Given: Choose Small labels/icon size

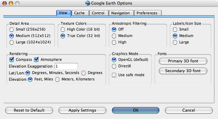Looking at the screenshot, I should click(x=175, y=29).
